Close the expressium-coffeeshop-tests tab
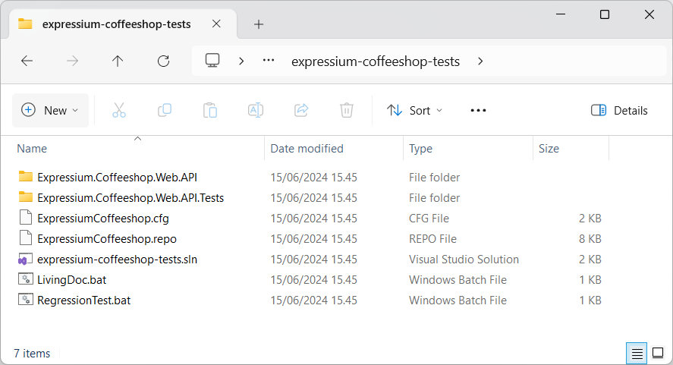 (x=216, y=24)
